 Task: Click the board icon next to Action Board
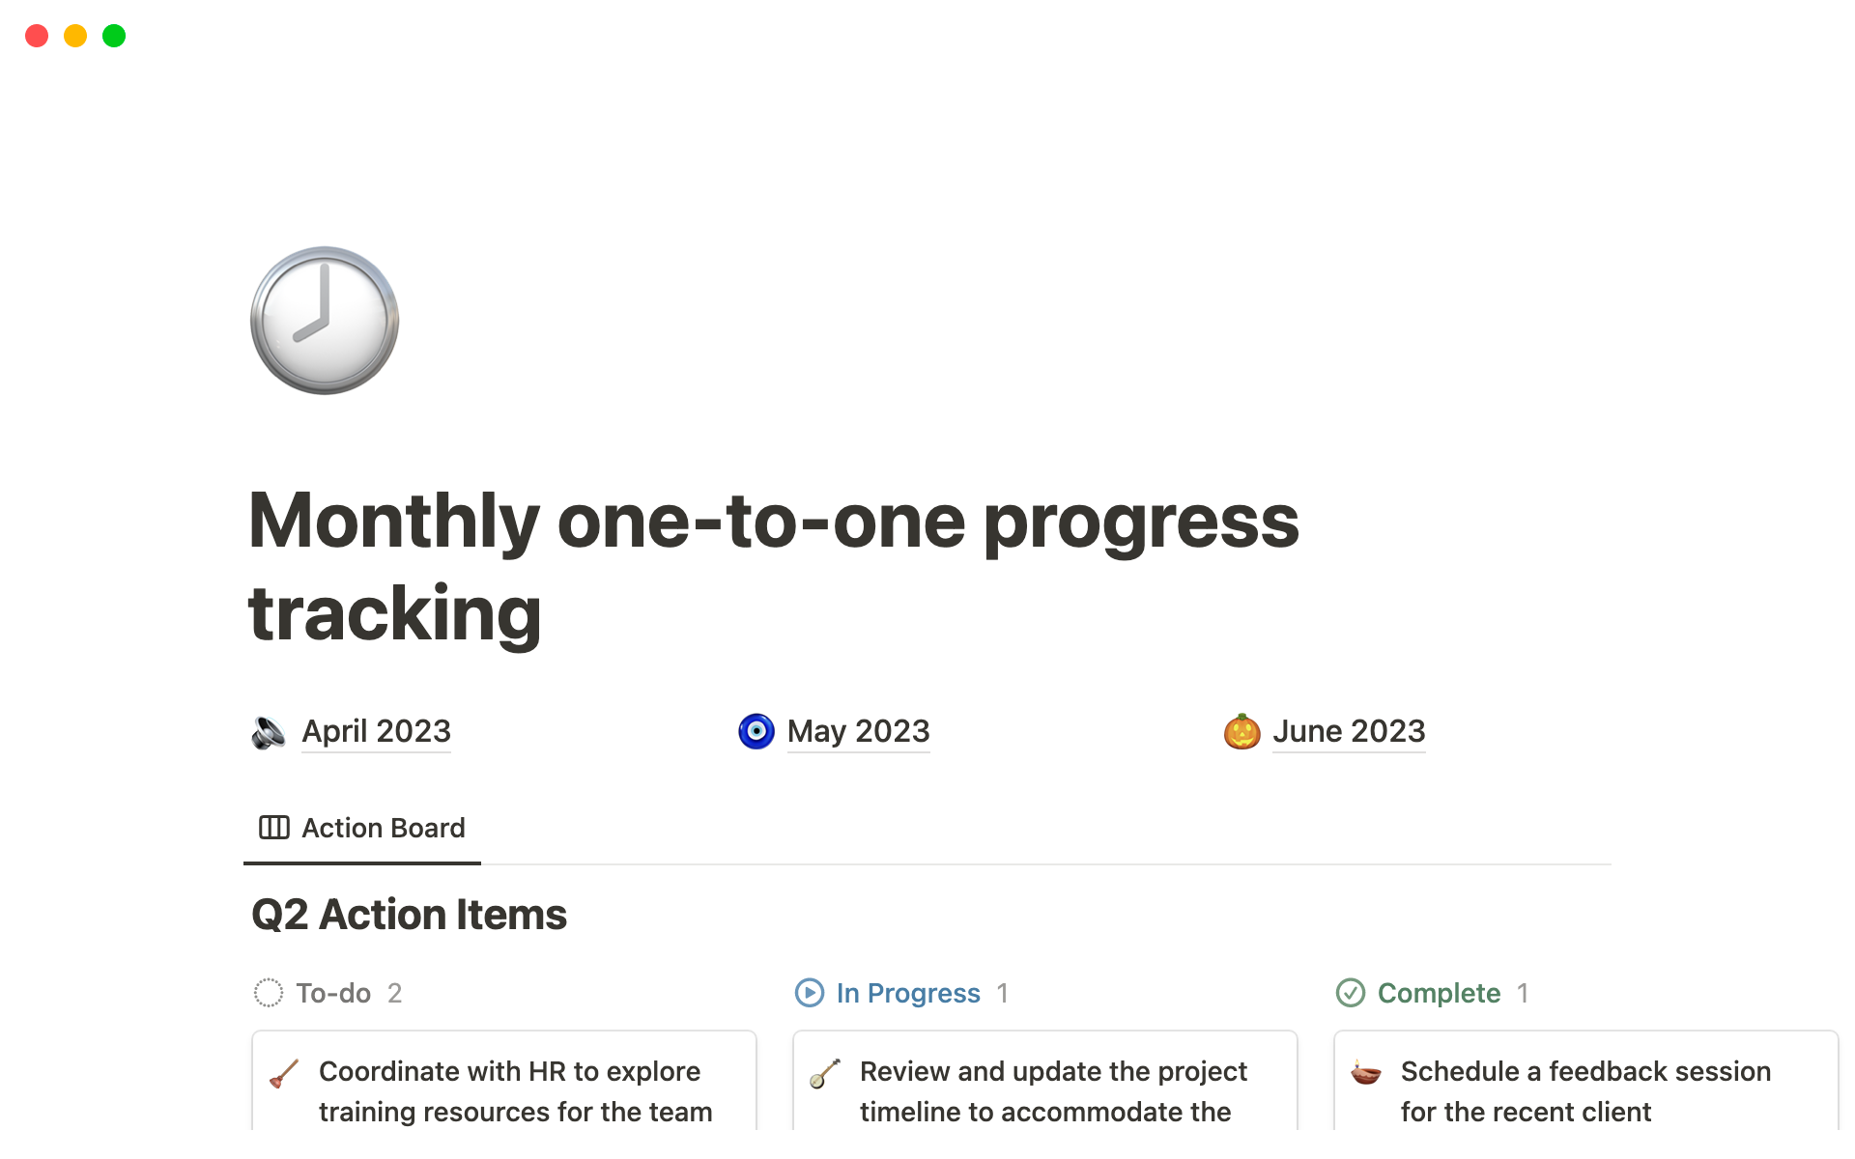pyautogui.click(x=274, y=828)
